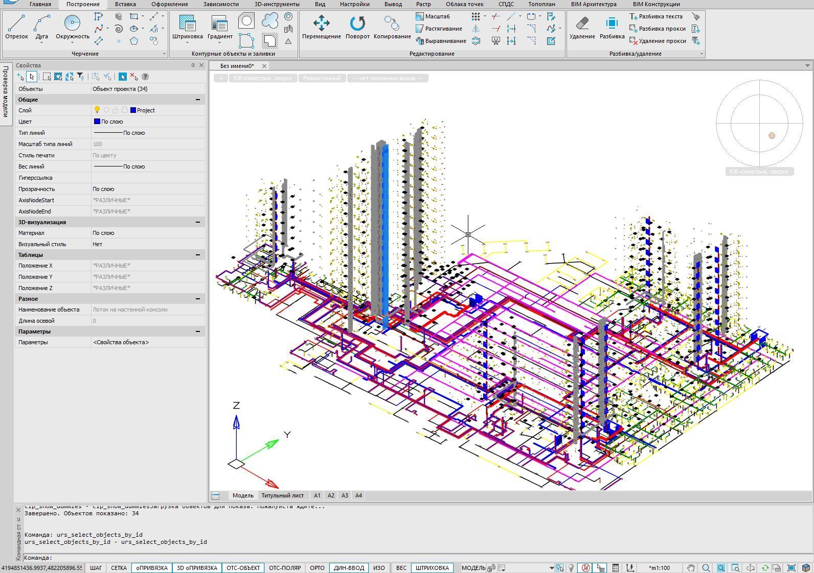Collapse the Параметры properties section
814x573 pixels.
tap(198, 331)
